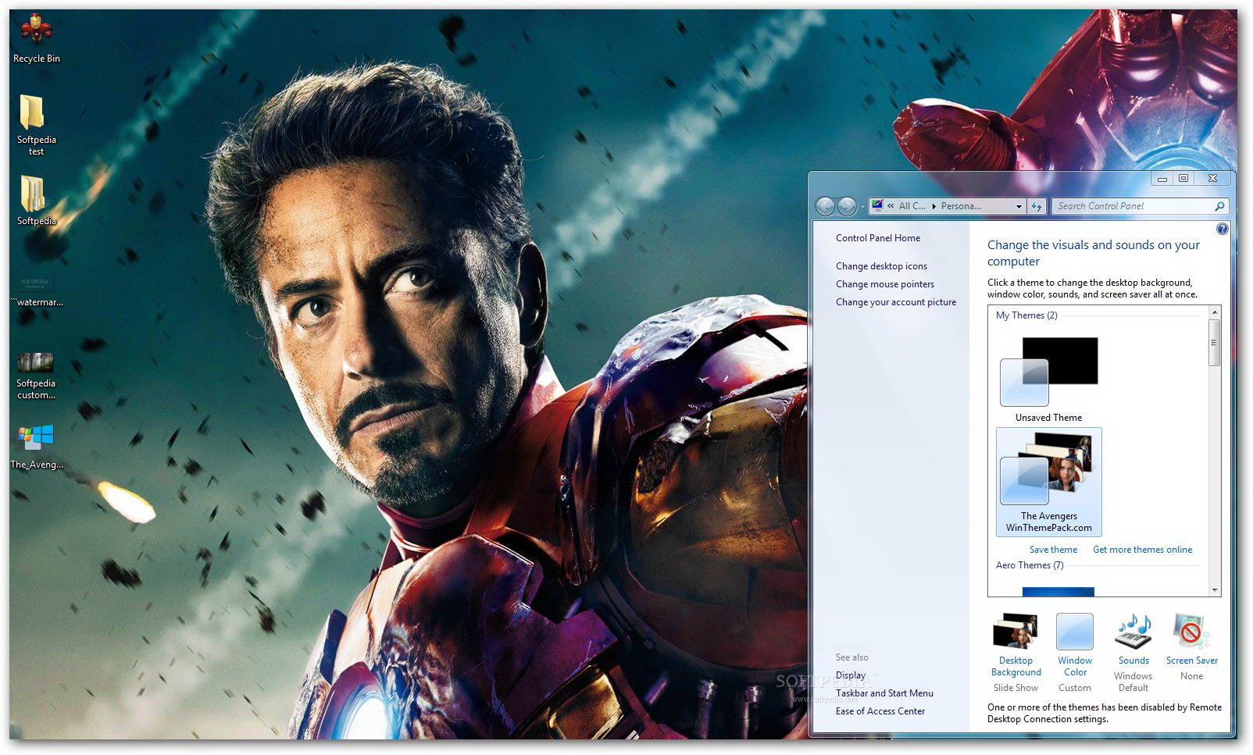Screen dimensions: 1253x755
Task: Expand the All C... breadcrumb arrow
Action: (x=934, y=207)
